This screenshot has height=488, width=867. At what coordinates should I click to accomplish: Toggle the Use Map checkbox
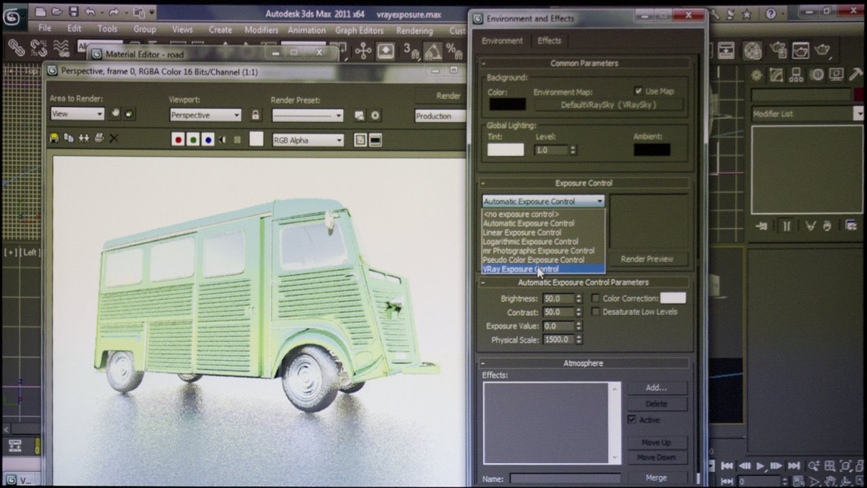tap(638, 91)
